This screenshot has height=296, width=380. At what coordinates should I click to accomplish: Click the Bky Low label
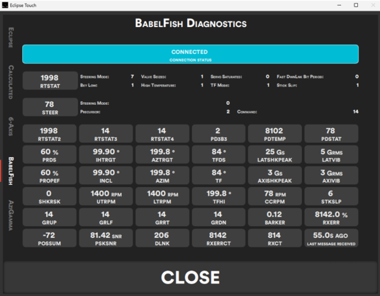pyautogui.click(x=89, y=85)
